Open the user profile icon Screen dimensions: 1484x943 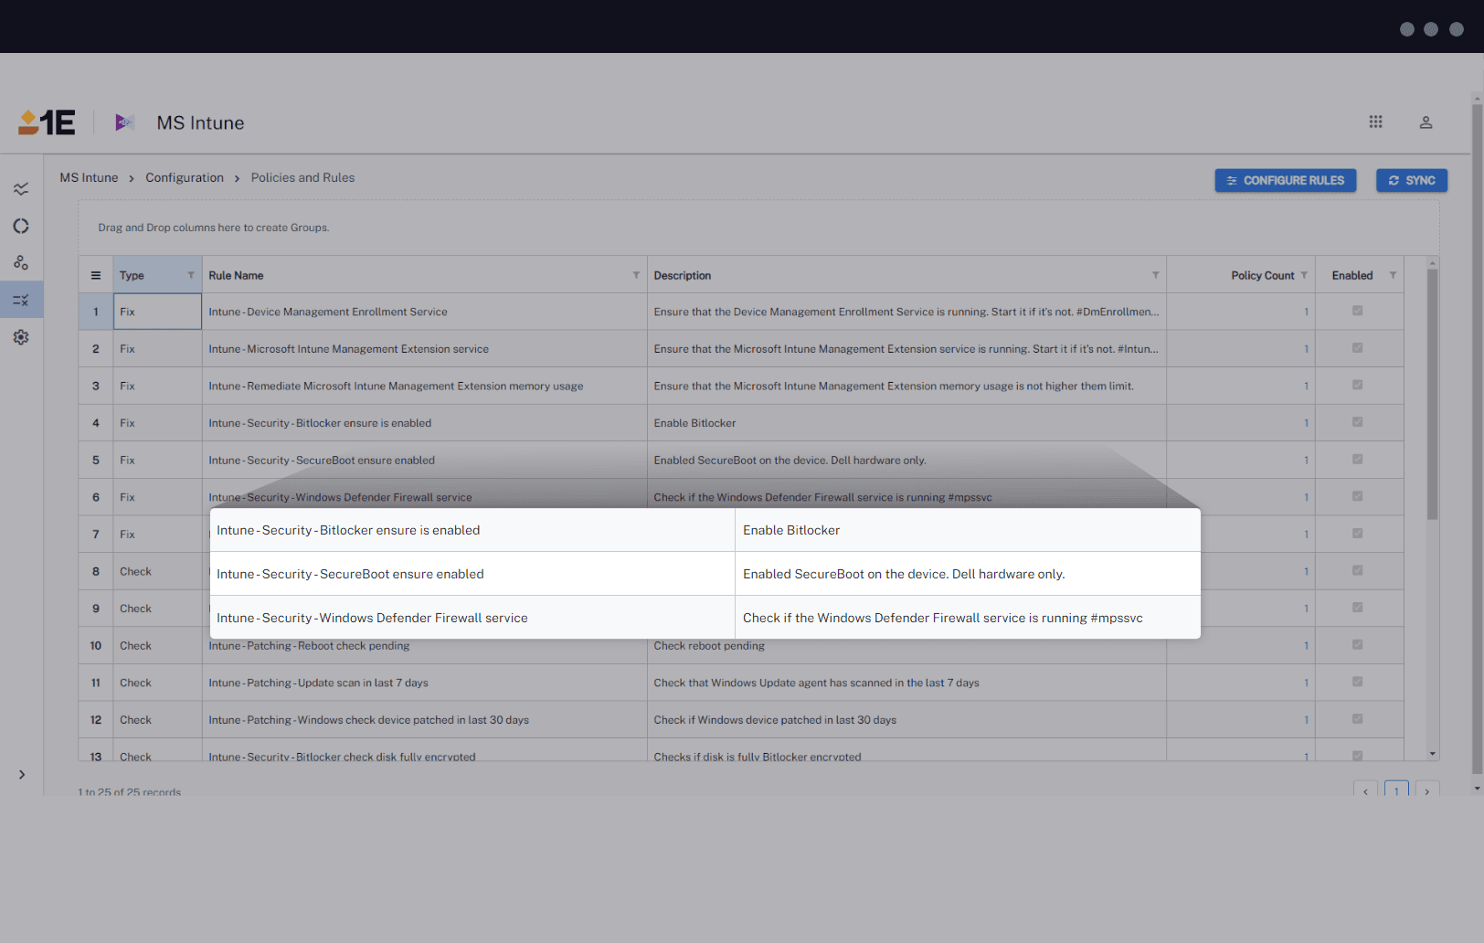tap(1426, 122)
